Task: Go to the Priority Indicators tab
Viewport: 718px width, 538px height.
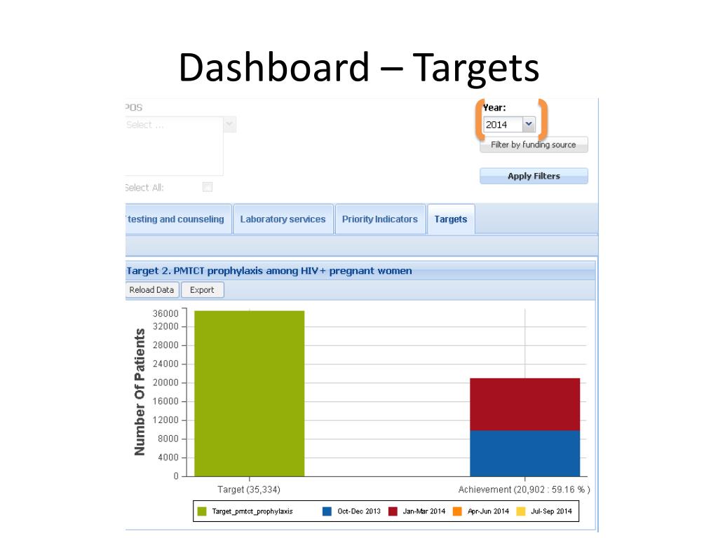Action: pyautogui.click(x=379, y=219)
